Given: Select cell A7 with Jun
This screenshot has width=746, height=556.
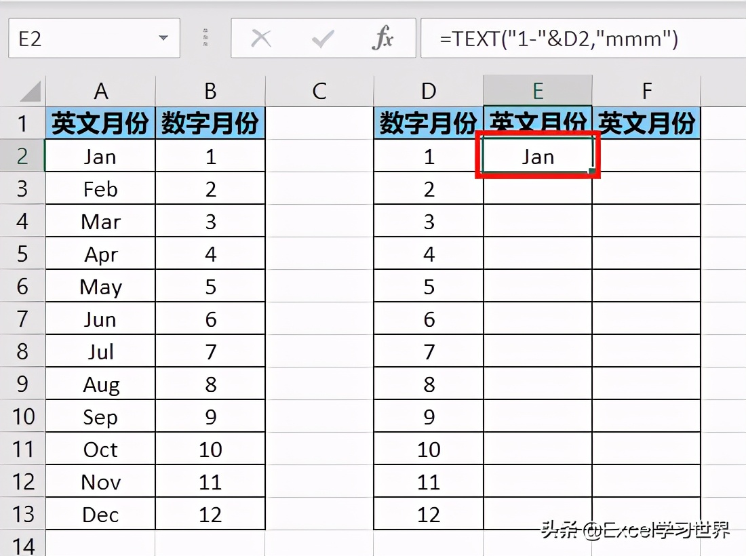Looking at the screenshot, I should (x=100, y=319).
